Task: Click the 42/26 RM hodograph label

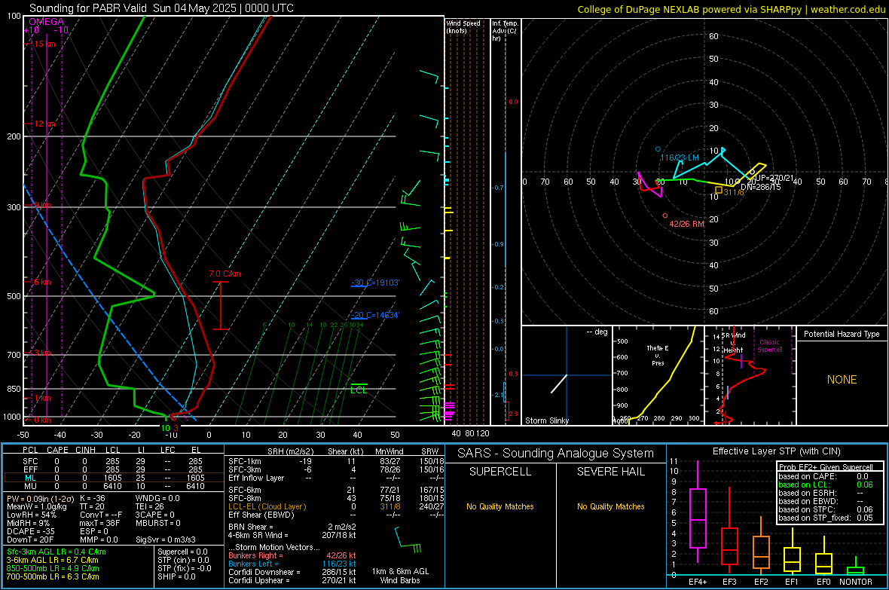Action: [x=686, y=224]
